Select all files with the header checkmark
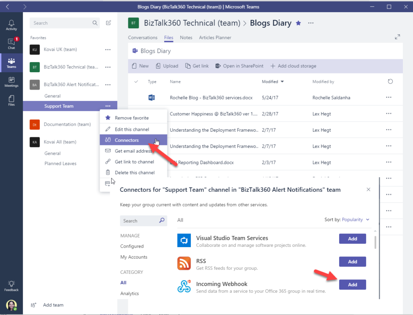413x315 pixels. (x=136, y=81)
